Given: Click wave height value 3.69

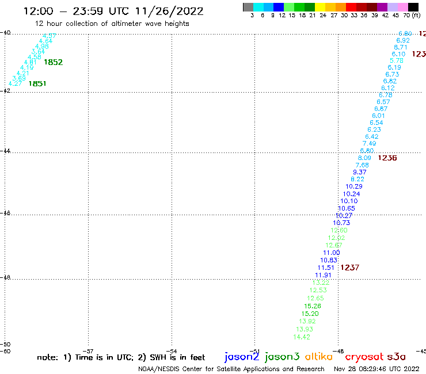Looking at the screenshot, I should tap(19, 78).
